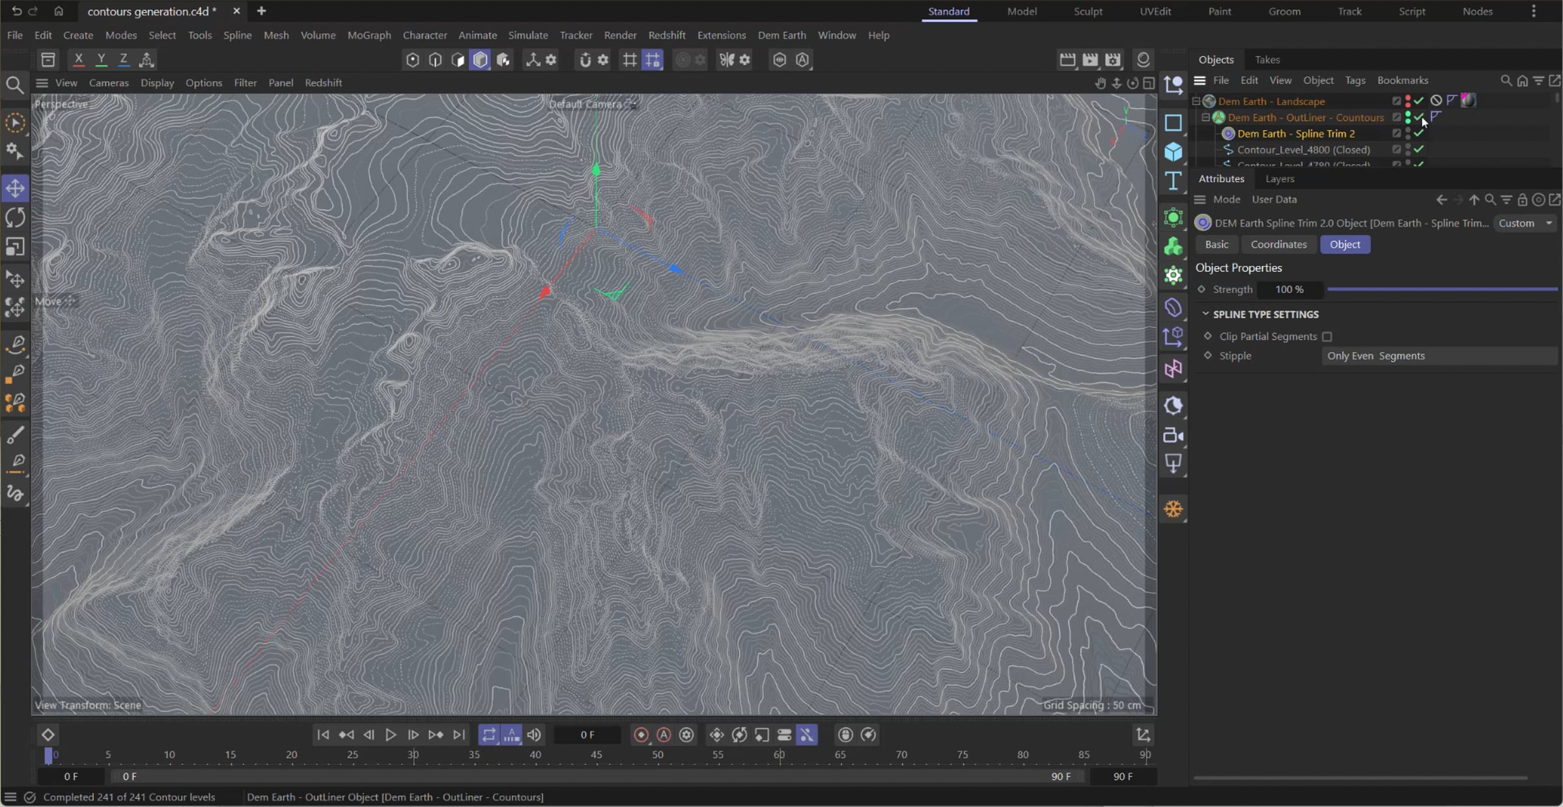This screenshot has height=807, width=1563.
Task: Lock the Y axis
Action: pyautogui.click(x=101, y=60)
